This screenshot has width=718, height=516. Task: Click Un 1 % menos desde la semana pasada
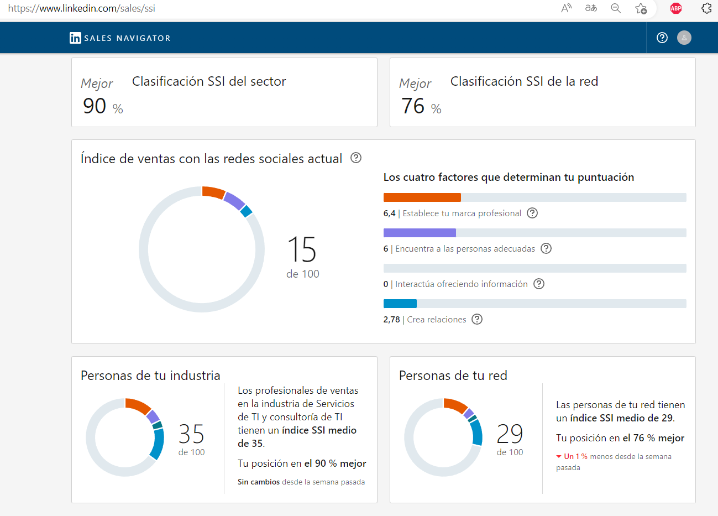[614, 462]
